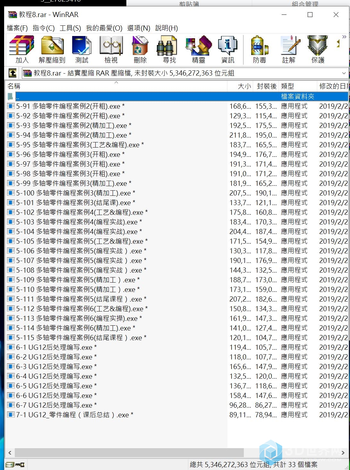Click the file icon of 5-91 exe

11,106
